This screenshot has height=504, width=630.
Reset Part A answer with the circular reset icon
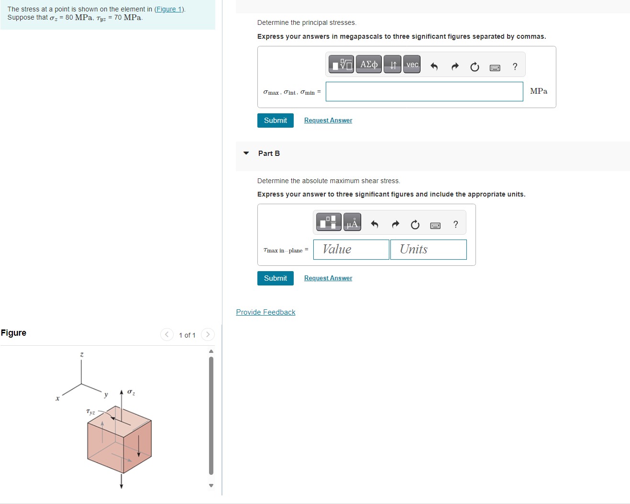[474, 67]
